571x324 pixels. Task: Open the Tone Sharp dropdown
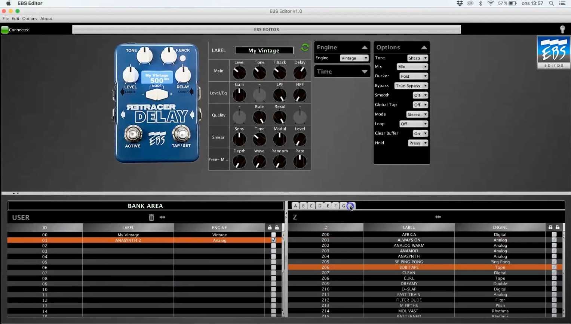coord(417,58)
